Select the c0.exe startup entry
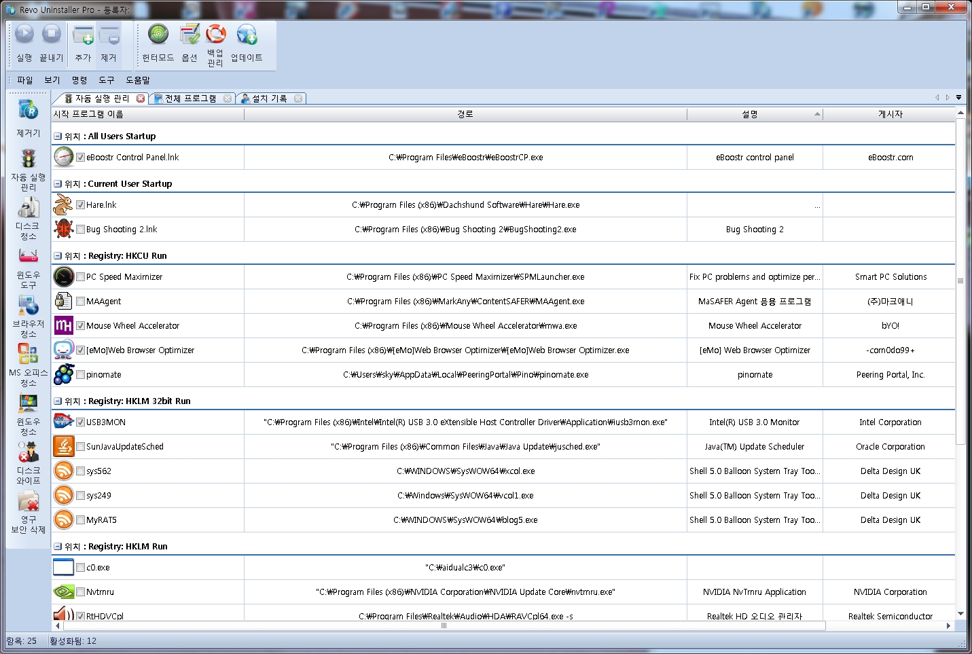Screen dimensions: 972x654 tap(98, 568)
